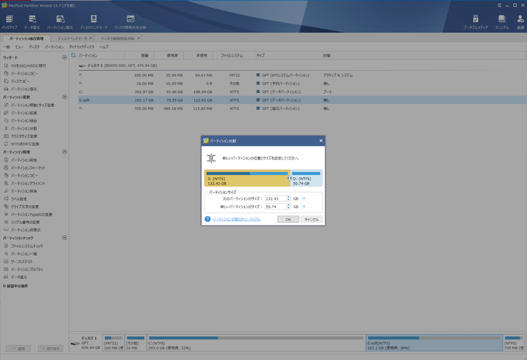Click the 取り消す button
The height and width of the screenshot is (360, 527).
click(51, 349)
